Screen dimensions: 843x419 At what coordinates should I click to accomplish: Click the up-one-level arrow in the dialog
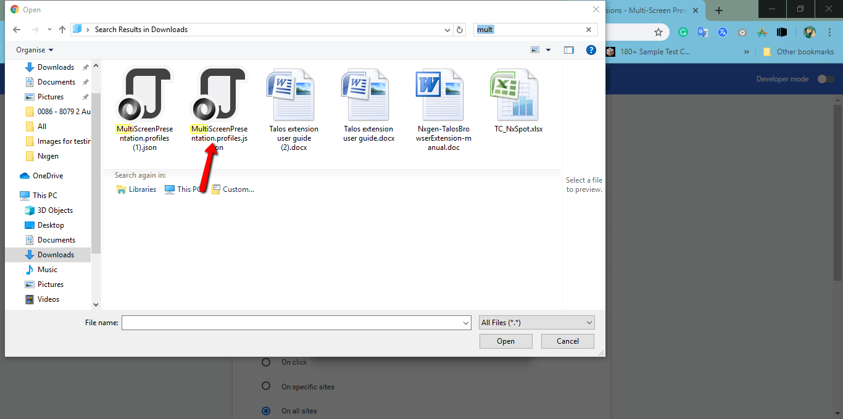point(62,30)
